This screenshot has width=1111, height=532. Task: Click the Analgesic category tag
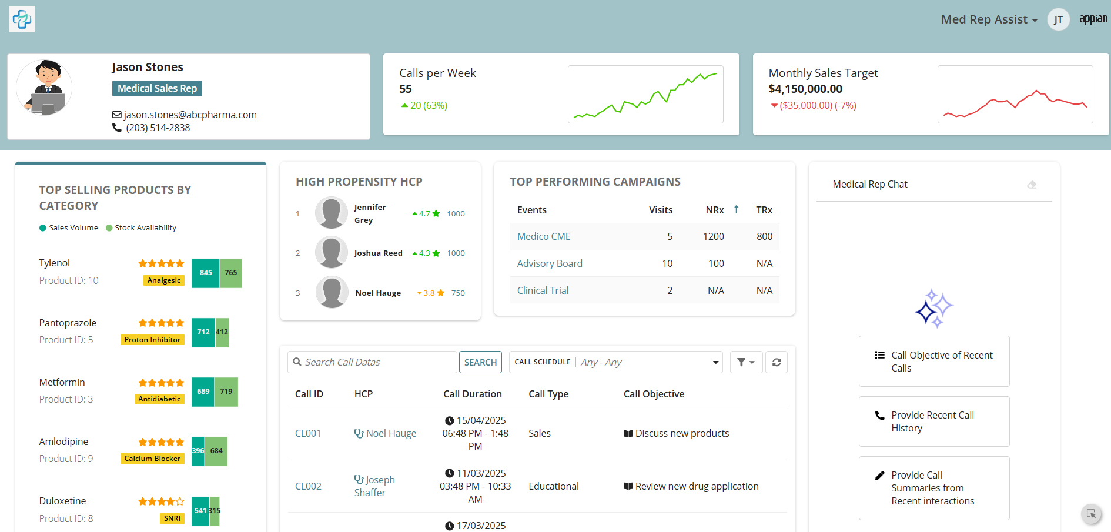tap(164, 280)
